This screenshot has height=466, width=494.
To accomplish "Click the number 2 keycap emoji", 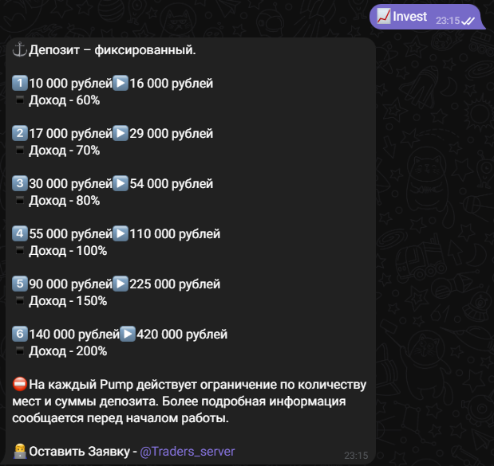I will (20, 134).
